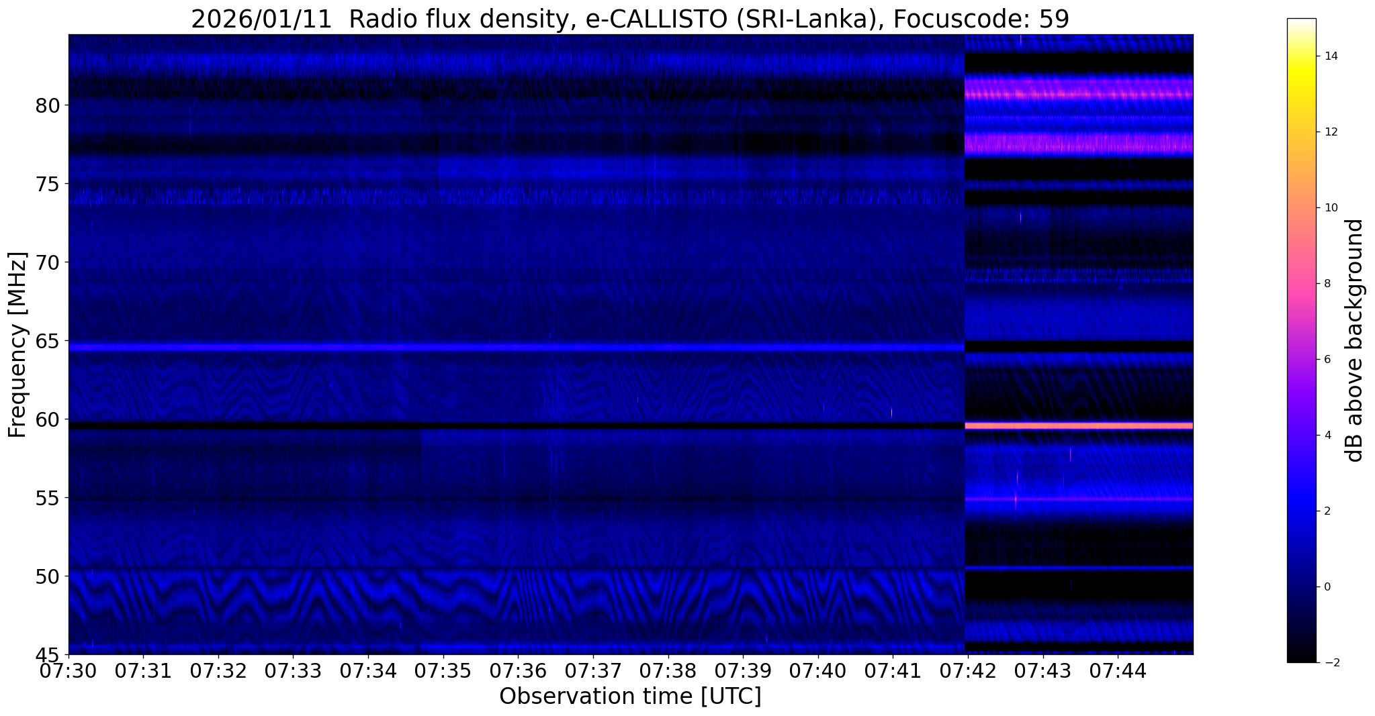Click the blue horizontal line at 64.5 MHz
Image resolution: width=1375 pixels, height=716 pixels.
coord(517,348)
